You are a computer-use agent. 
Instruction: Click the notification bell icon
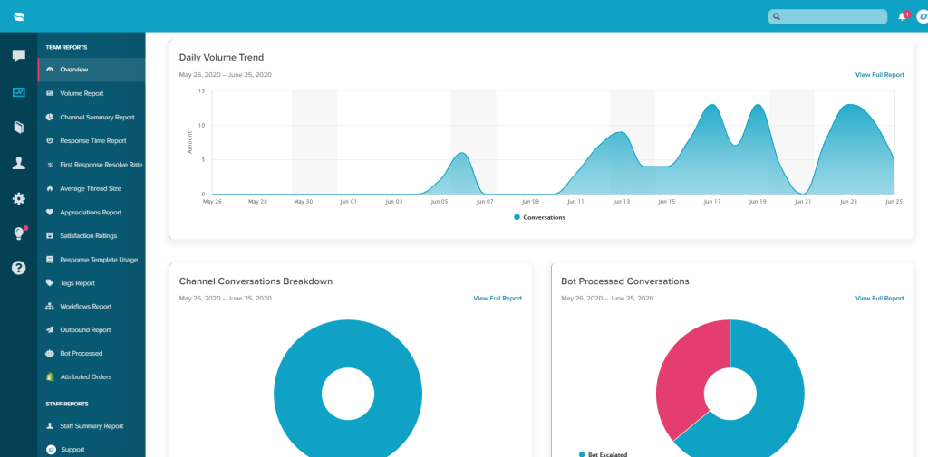(x=902, y=16)
